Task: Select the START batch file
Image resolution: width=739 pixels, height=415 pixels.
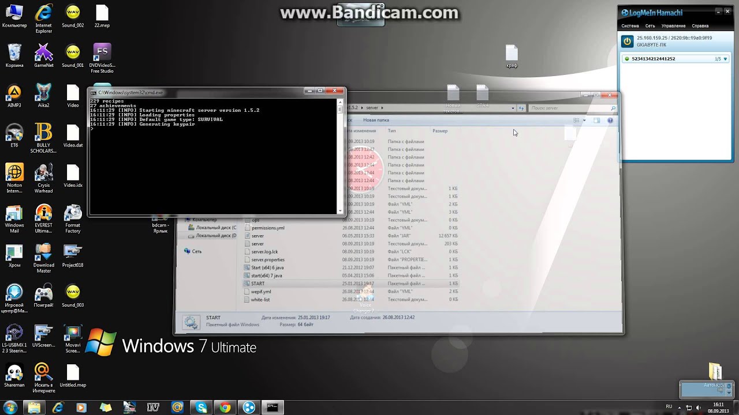Action: point(257,284)
